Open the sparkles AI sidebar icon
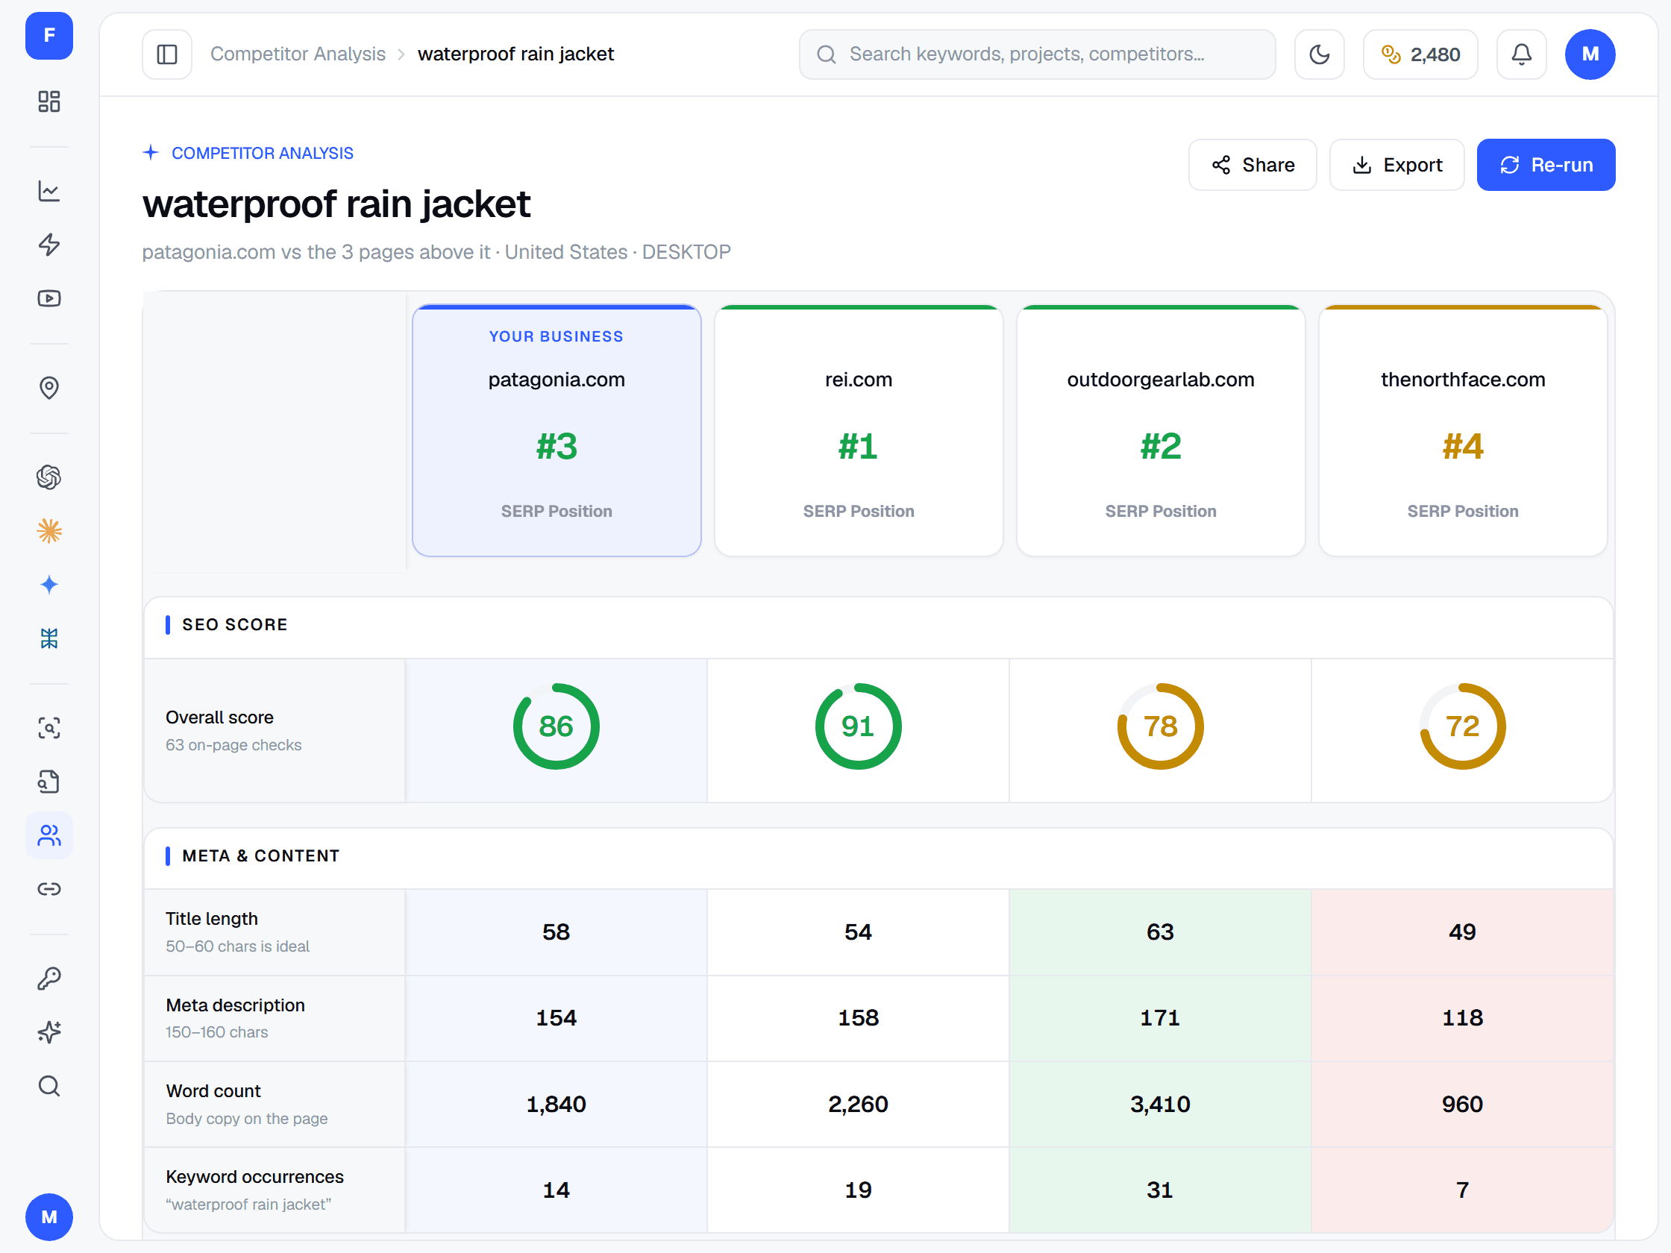The width and height of the screenshot is (1671, 1253). [49, 1032]
